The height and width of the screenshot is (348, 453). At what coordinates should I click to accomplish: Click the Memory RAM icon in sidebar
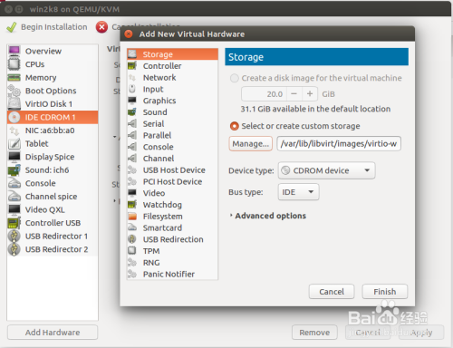click(14, 77)
